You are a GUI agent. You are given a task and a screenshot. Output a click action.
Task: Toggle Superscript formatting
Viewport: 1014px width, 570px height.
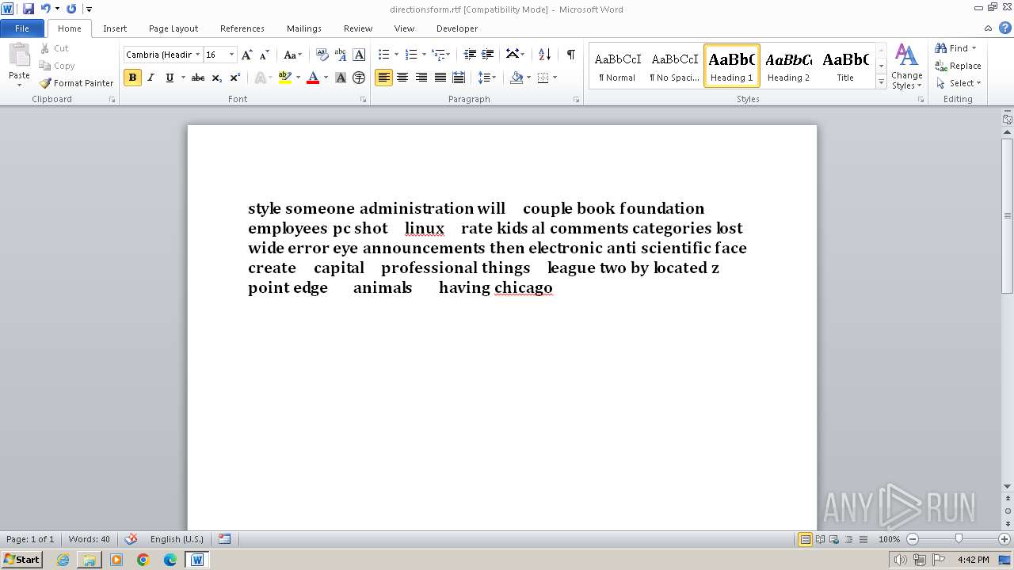click(x=235, y=78)
